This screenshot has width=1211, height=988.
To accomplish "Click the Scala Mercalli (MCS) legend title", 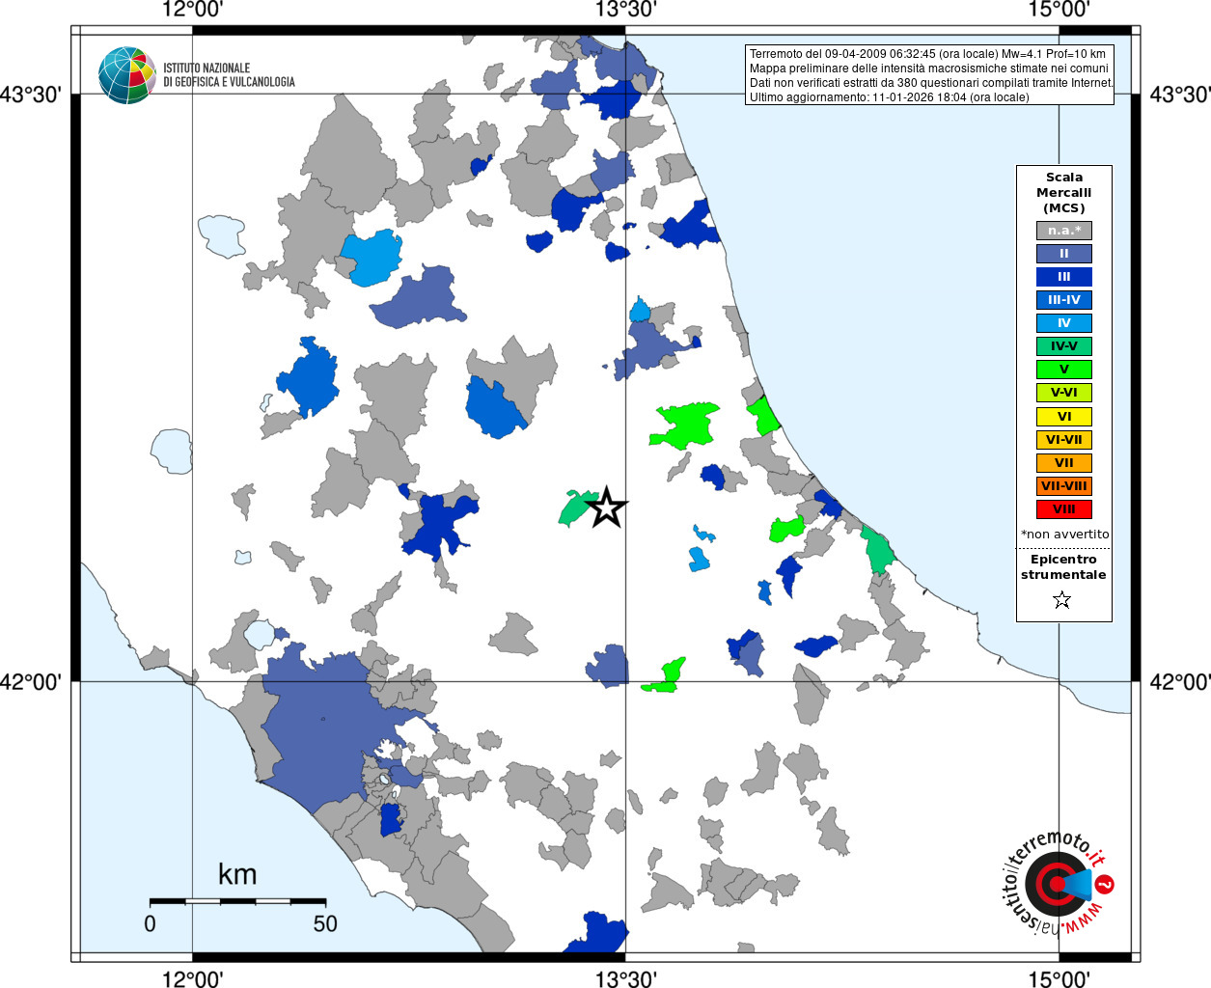I will click(1063, 192).
